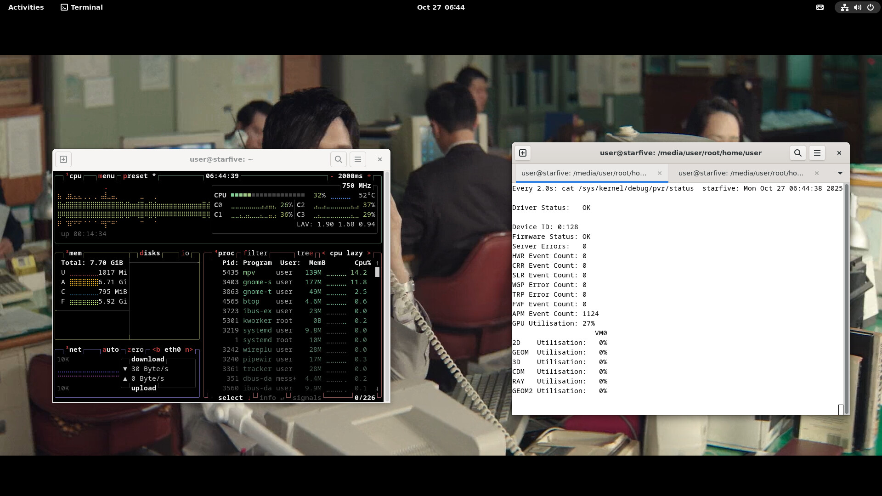Click search icon in pvr status terminal
The width and height of the screenshot is (882, 496).
798,153
